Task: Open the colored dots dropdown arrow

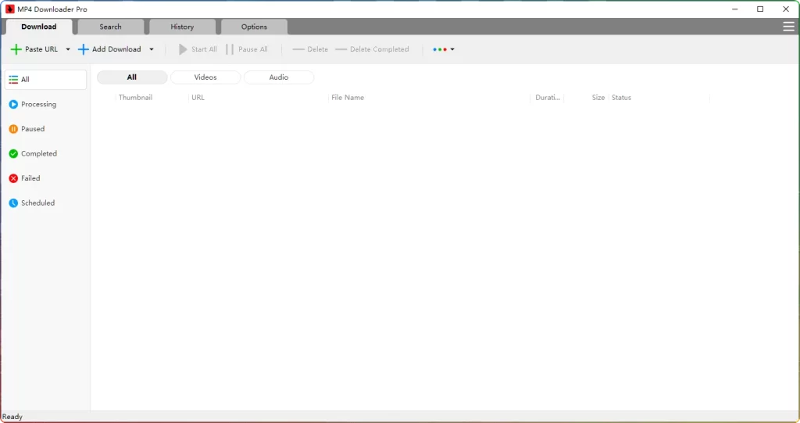Action: pyautogui.click(x=452, y=49)
